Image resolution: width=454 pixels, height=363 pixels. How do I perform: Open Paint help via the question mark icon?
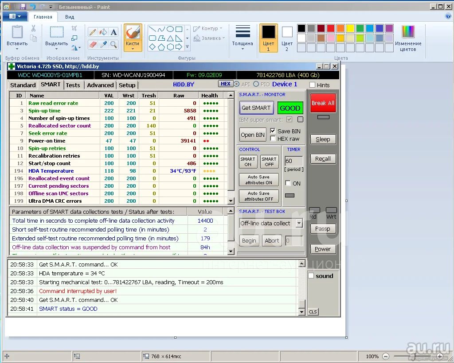(x=448, y=16)
